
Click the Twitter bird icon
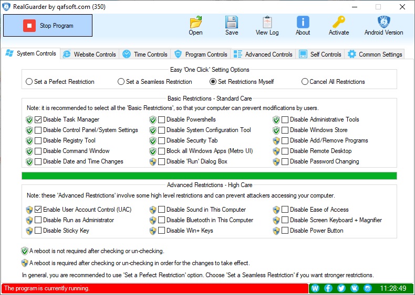[x=341, y=288]
